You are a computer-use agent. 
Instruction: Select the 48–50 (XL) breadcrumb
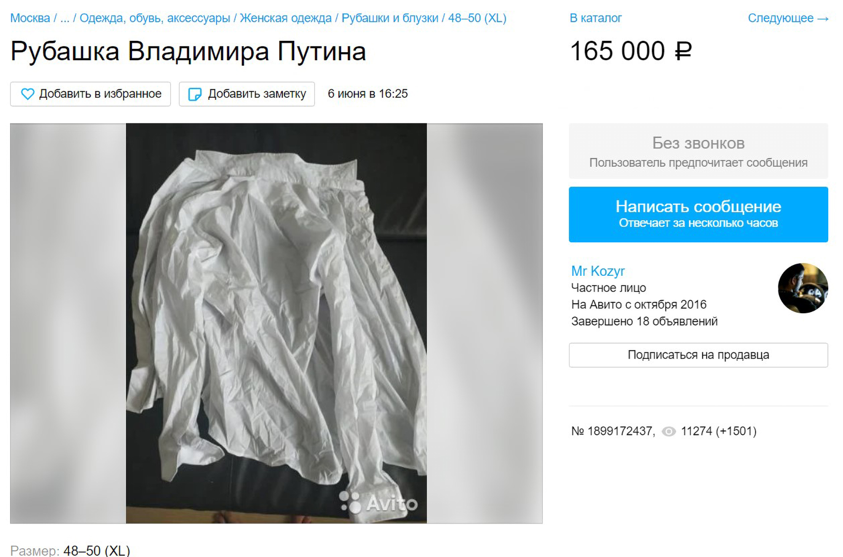[477, 18]
